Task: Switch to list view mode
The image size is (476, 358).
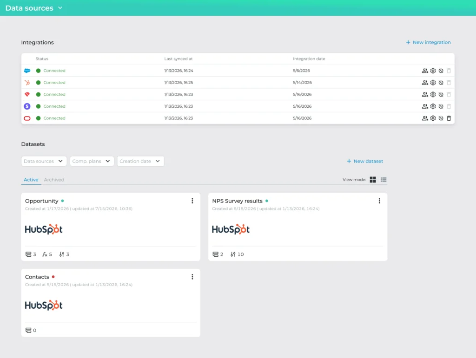Action: [x=383, y=180]
